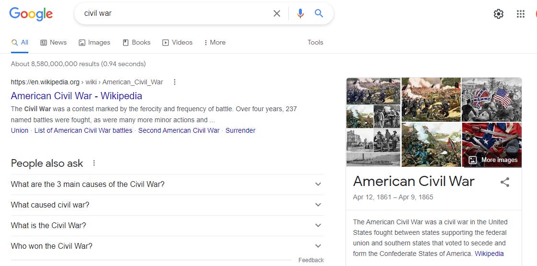This screenshot has height=266, width=537.
Task: Click the Google logo
Action: pos(31,14)
